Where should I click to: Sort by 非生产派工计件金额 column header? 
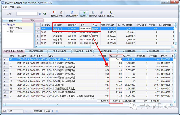(x=146, y=25)
